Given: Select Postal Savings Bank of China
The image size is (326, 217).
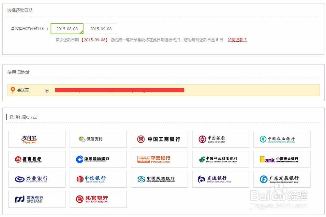Looking at the screenshot, I should click(220, 159).
